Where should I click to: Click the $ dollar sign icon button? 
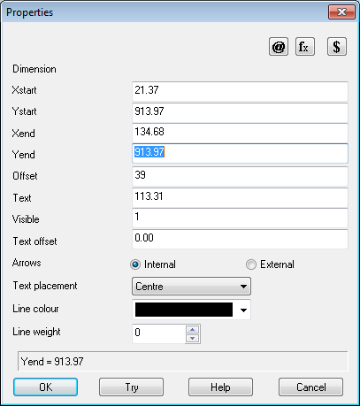pyautogui.click(x=337, y=47)
